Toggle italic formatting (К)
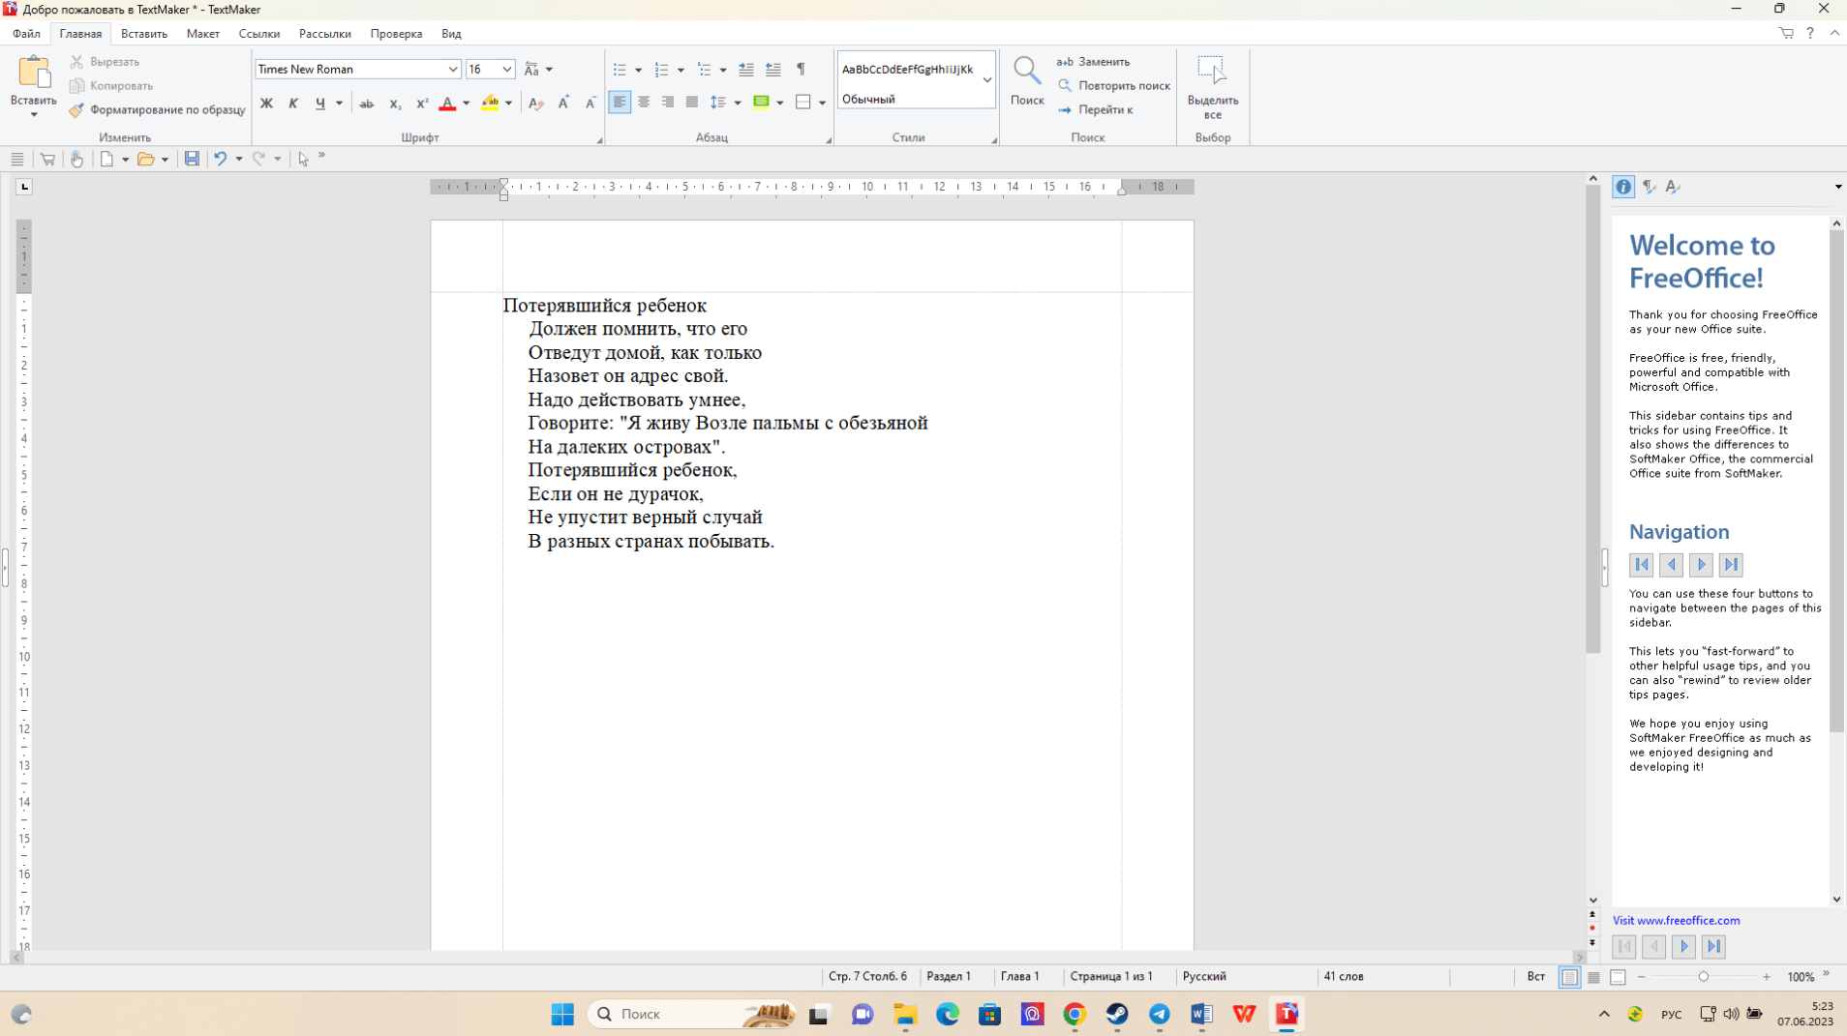The width and height of the screenshot is (1847, 1036). tap(293, 104)
